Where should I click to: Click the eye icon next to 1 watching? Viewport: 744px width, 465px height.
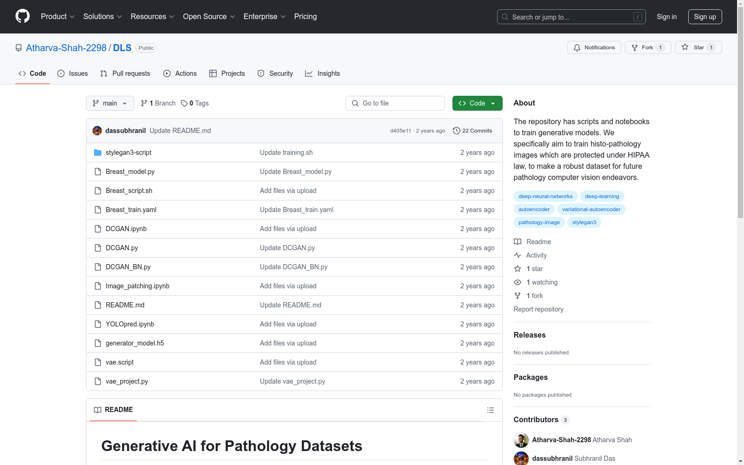click(x=518, y=282)
